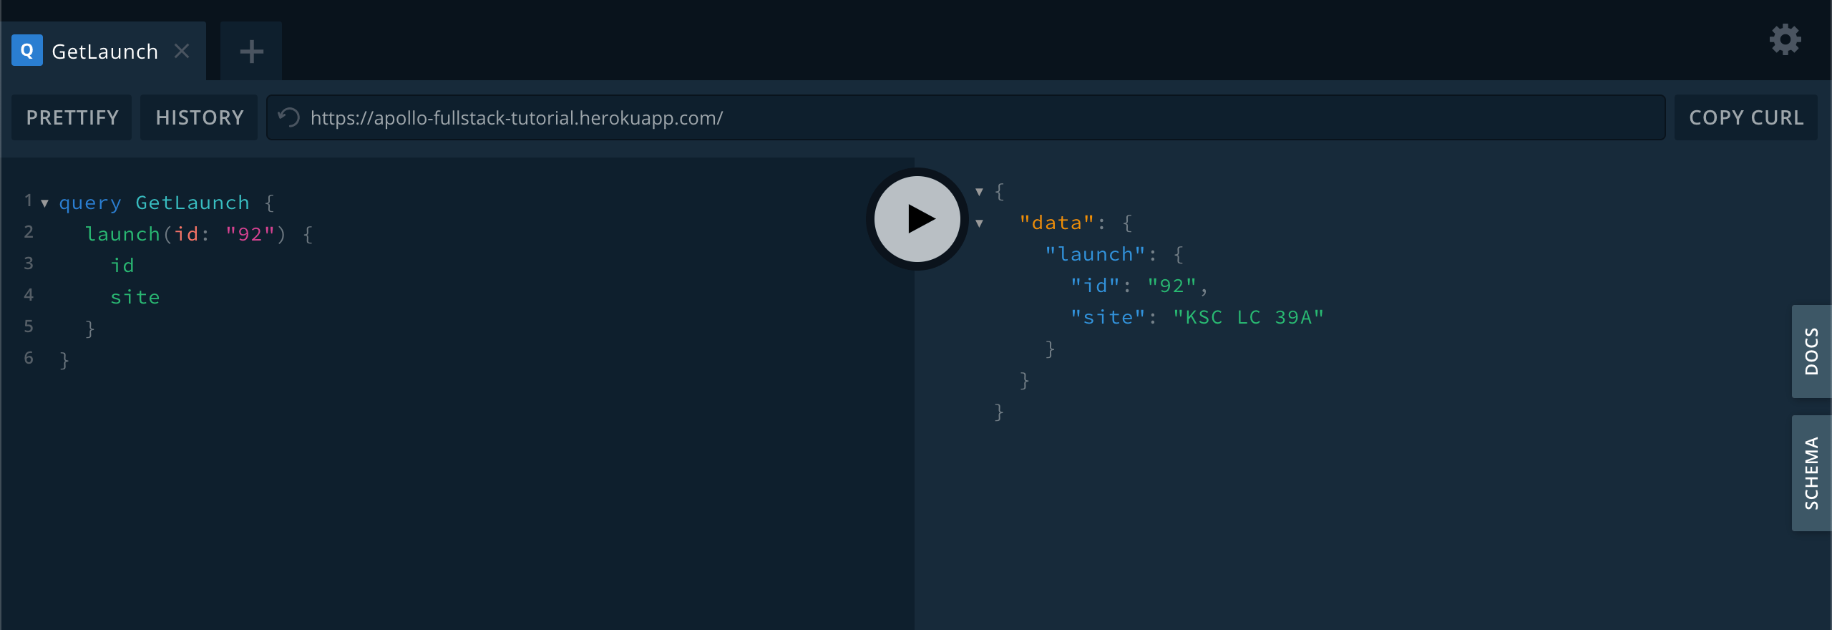Close the GetLaunch tab

[x=182, y=51]
